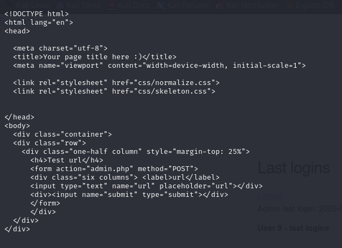The height and width of the screenshot is (248, 342).
Task: Click the url text input tag line
Action: [146, 186]
